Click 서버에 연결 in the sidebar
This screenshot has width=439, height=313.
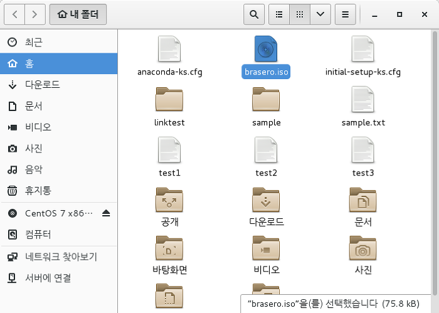[59, 278]
